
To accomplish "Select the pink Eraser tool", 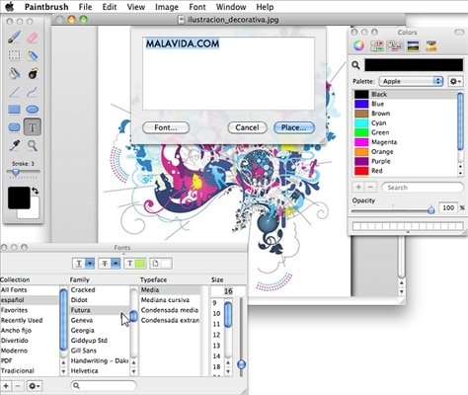I will (x=33, y=37).
